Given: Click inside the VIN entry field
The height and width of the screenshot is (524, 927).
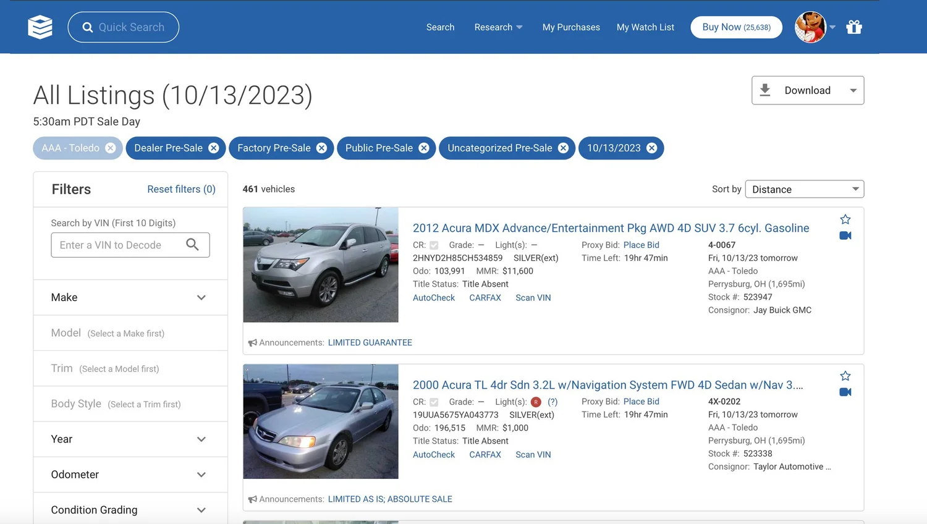Looking at the screenshot, I should pos(114,245).
